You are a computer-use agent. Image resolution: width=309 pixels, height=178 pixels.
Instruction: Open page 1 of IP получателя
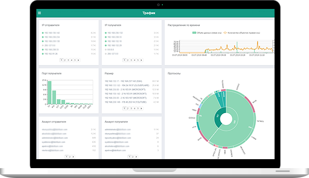click(124, 60)
